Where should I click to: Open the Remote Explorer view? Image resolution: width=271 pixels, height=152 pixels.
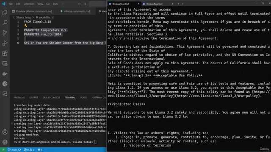[x=5, y=64]
